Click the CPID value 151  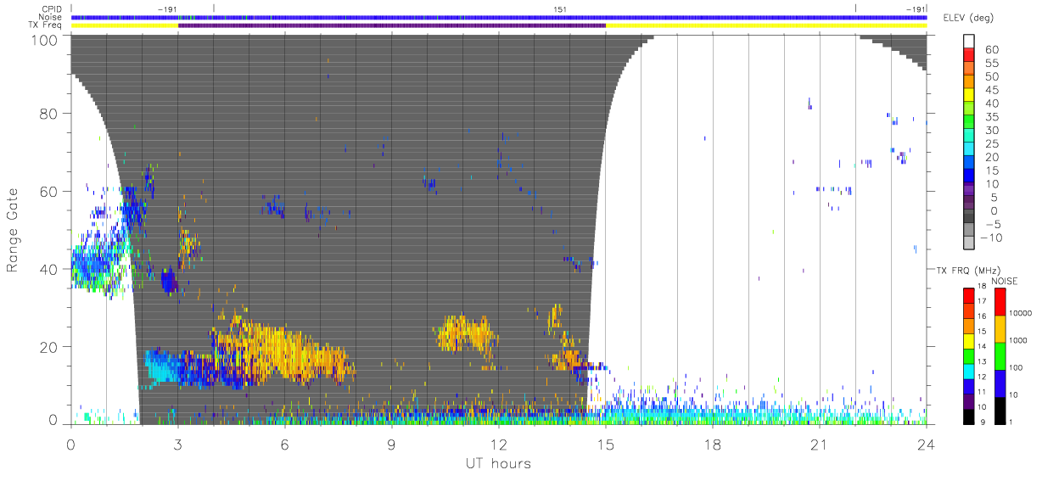(x=560, y=9)
